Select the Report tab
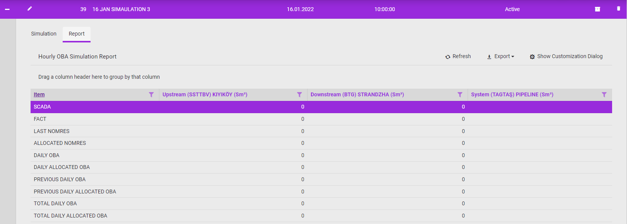Screen dimensions: 627x224 tap(76, 34)
